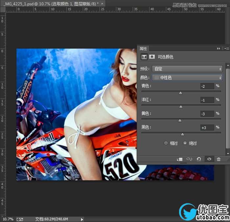Clip adjustment to layer below icon
The image size is (230, 222).
click(180, 159)
